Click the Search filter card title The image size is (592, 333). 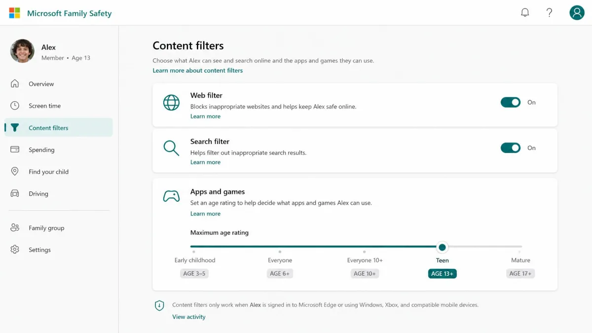tap(210, 141)
